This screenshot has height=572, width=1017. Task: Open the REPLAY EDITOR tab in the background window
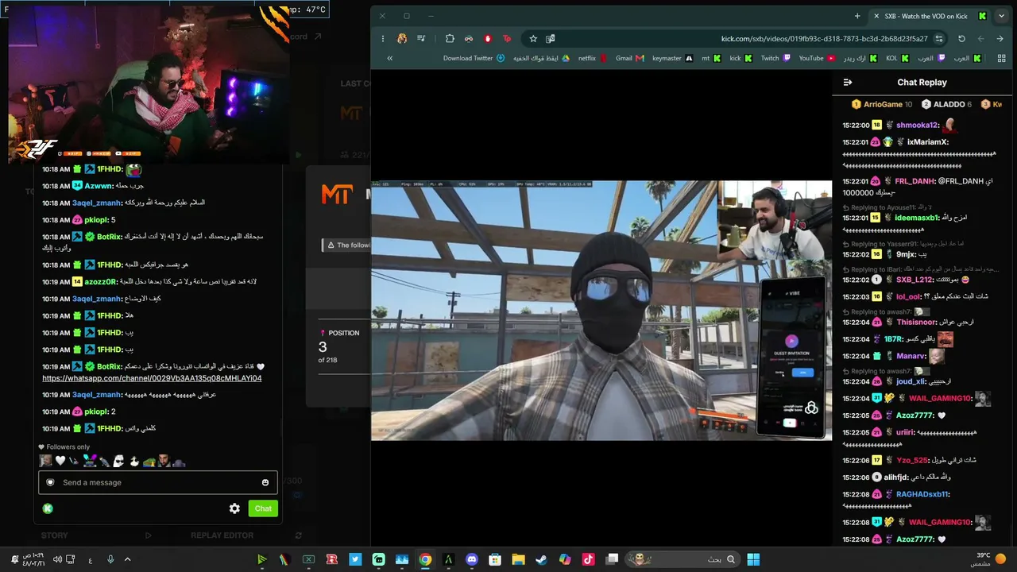point(222,535)
